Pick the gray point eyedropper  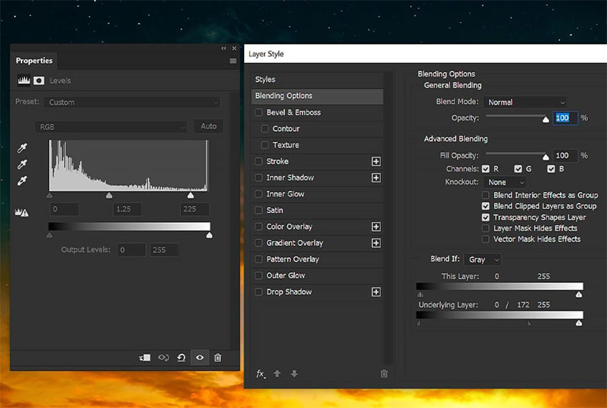pos(22,164)
